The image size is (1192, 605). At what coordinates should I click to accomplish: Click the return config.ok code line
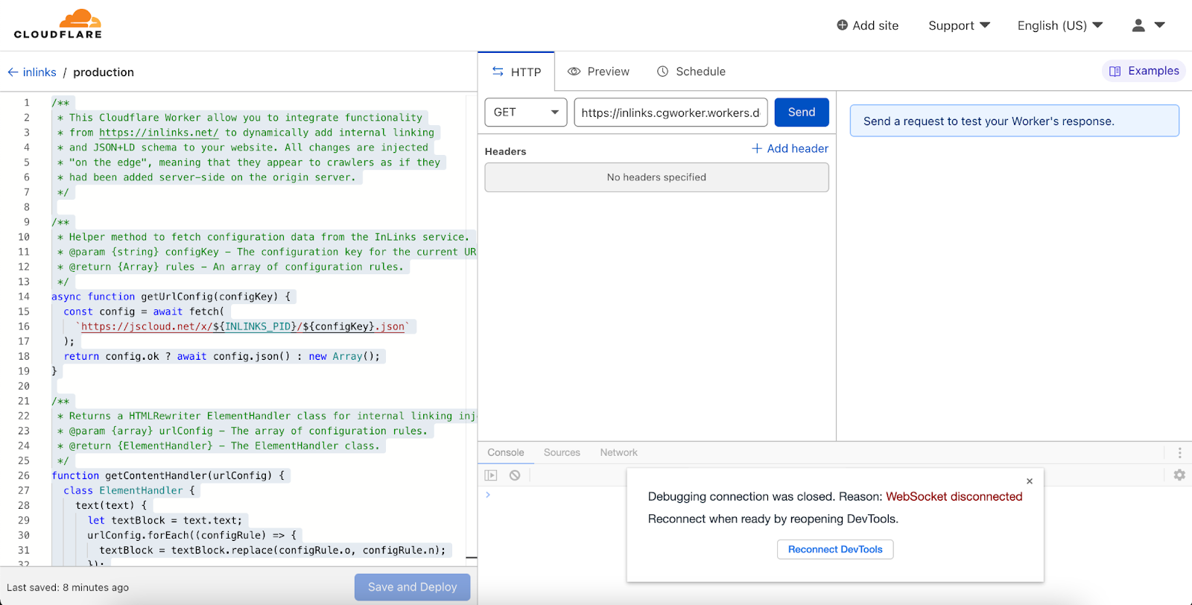click(x=222, y=356)
